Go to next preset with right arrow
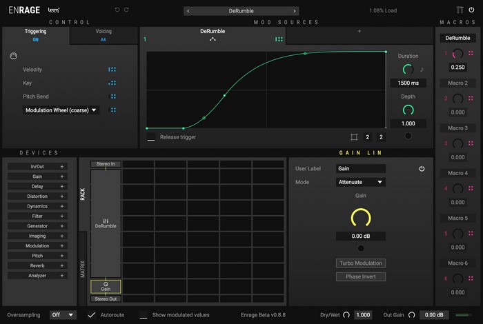Viewport: 483px width, 324px height. coord(295,11)
